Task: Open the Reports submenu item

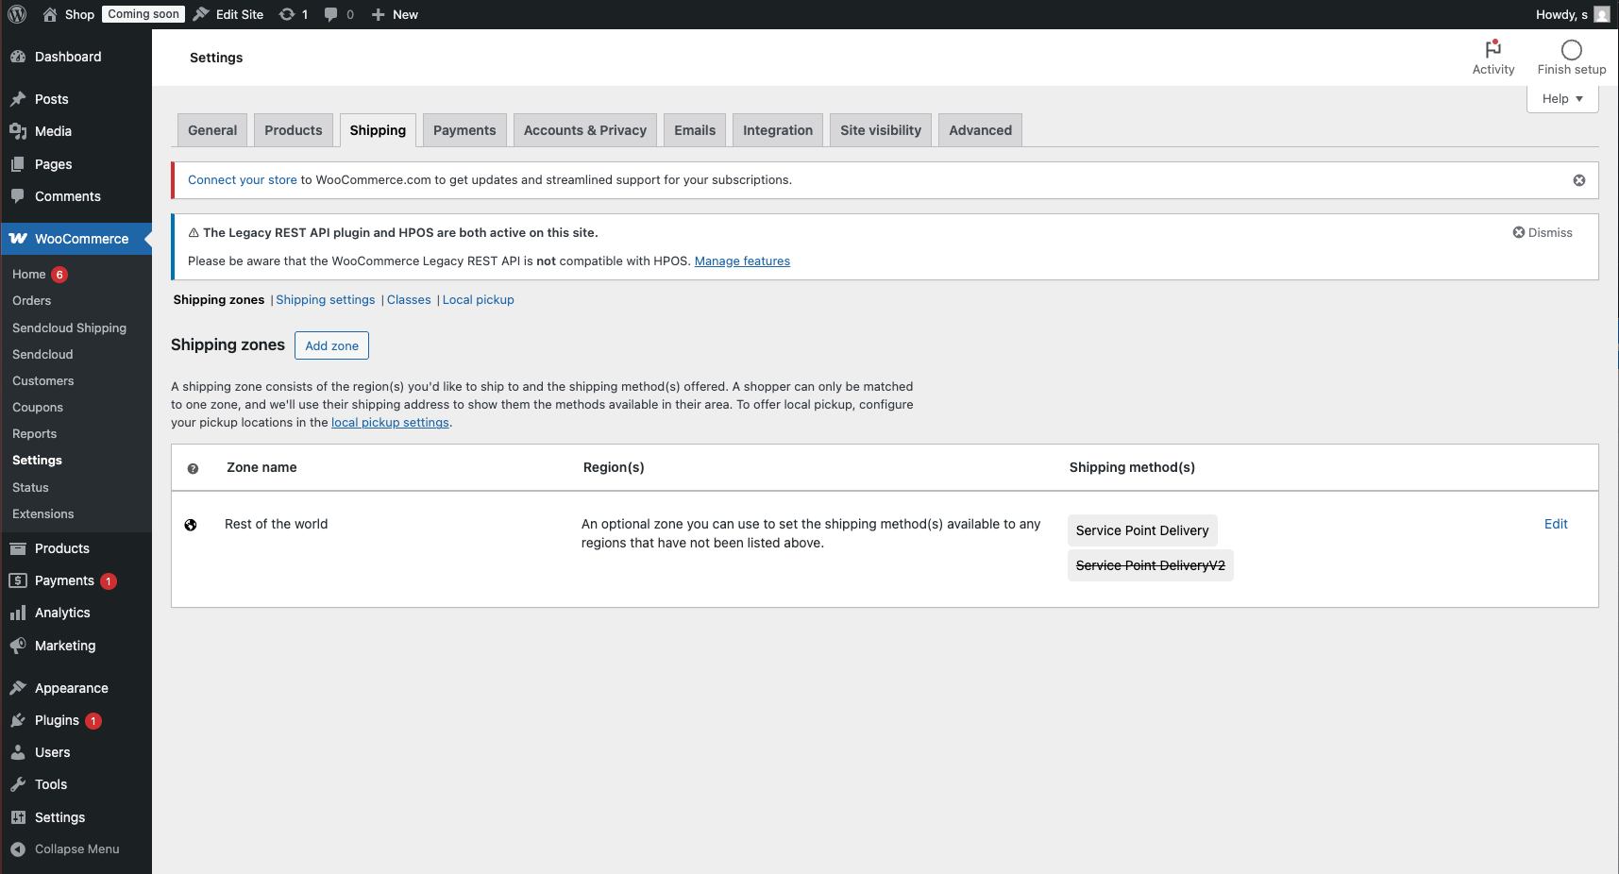Action: (35, 434)
